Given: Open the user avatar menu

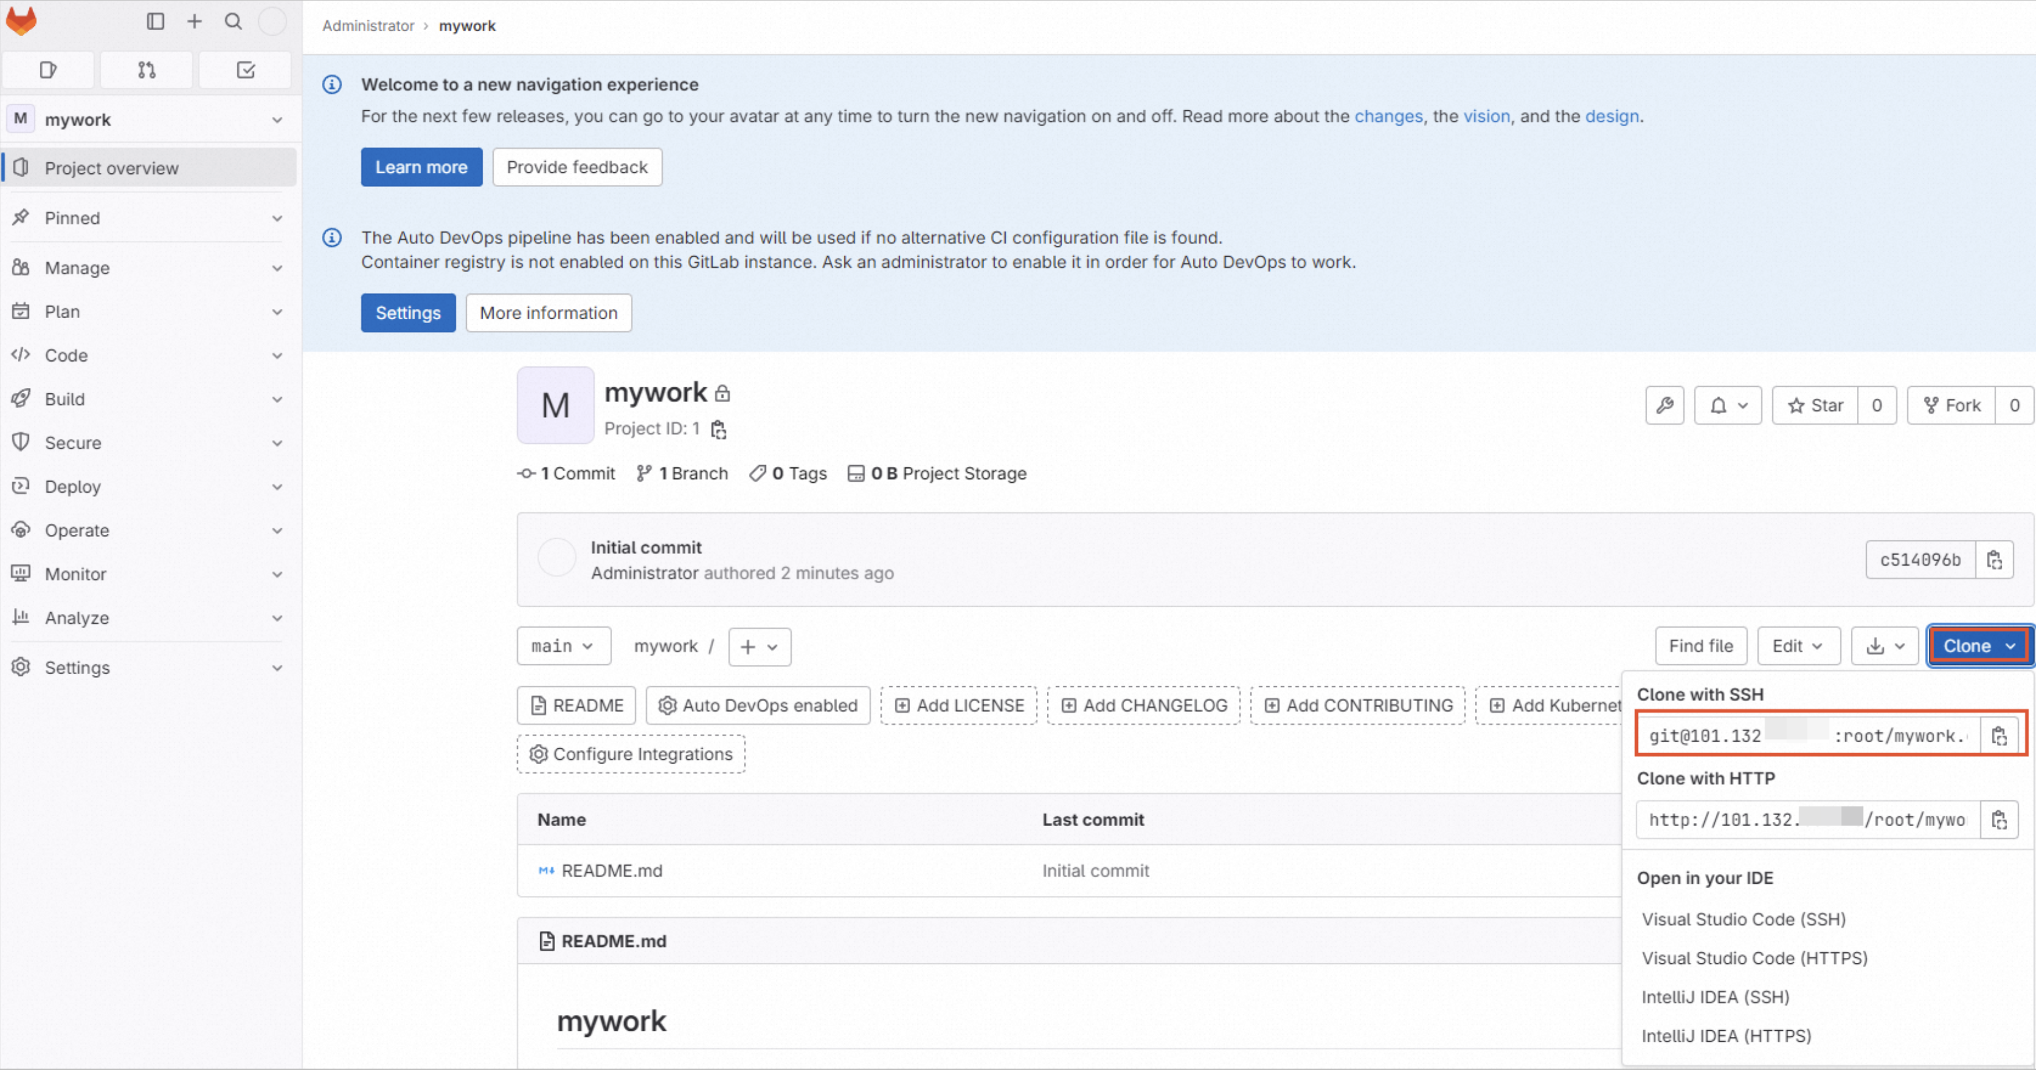Looking at the screenshot, I should [273, 21].
